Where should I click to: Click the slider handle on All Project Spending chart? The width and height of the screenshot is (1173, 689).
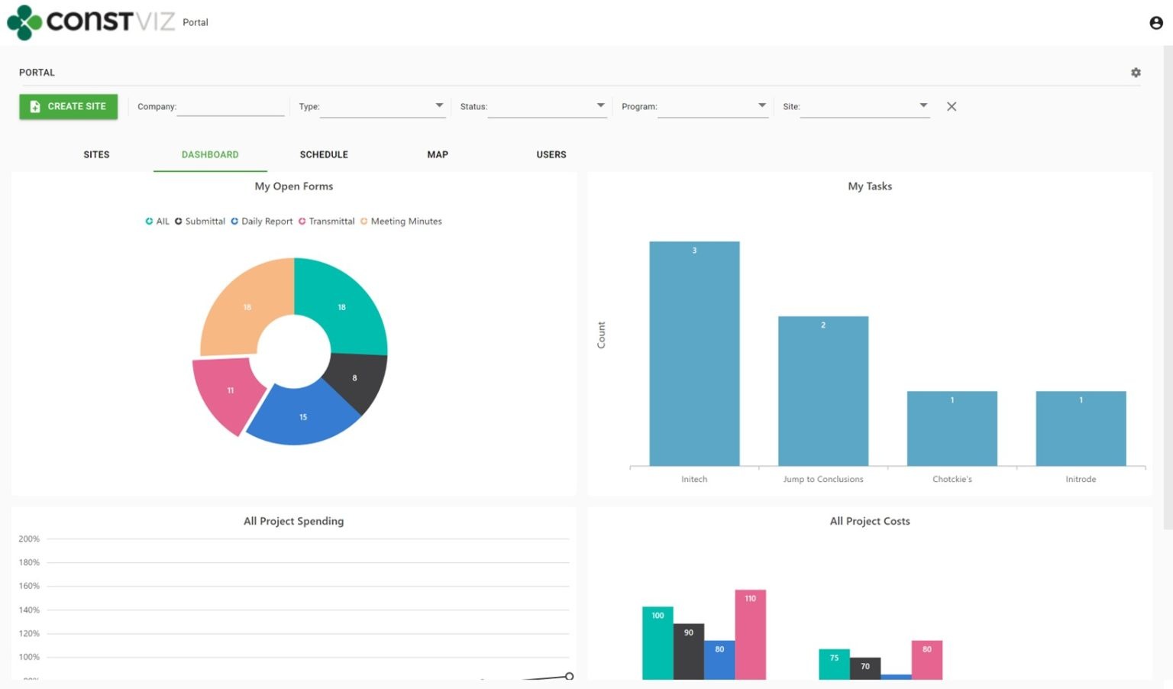(568, 676)
